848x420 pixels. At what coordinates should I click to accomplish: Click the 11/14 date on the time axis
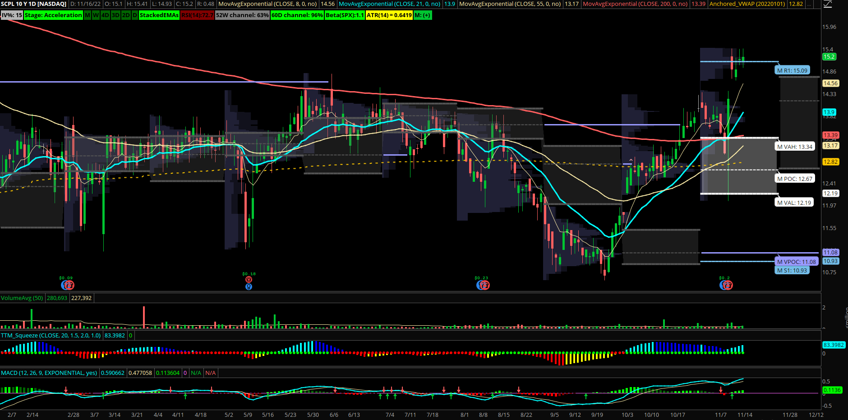(x=745, y=415)
